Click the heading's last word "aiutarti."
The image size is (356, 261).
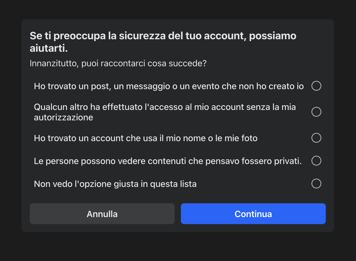tap(49, 48)
